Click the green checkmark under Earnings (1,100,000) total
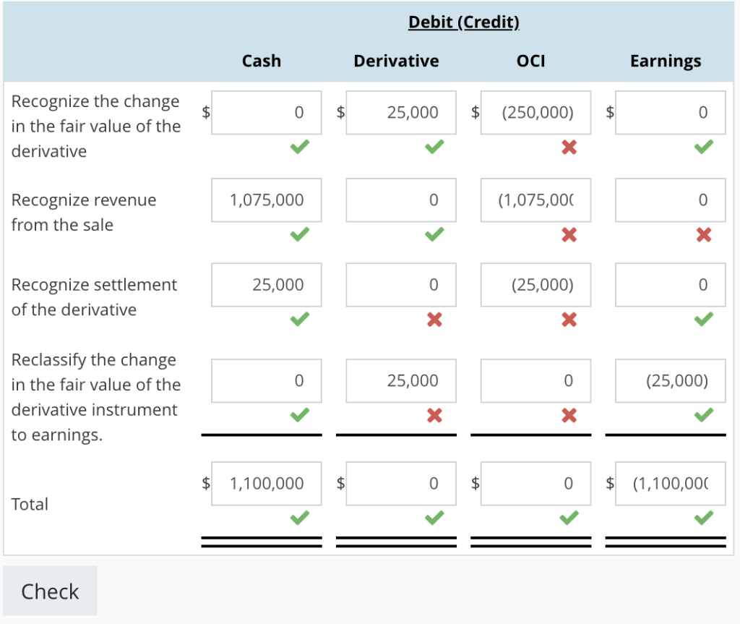 [703, 517]
